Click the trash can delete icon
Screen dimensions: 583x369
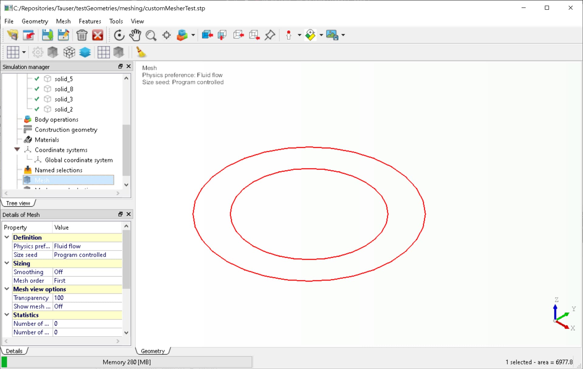(82, 35)
